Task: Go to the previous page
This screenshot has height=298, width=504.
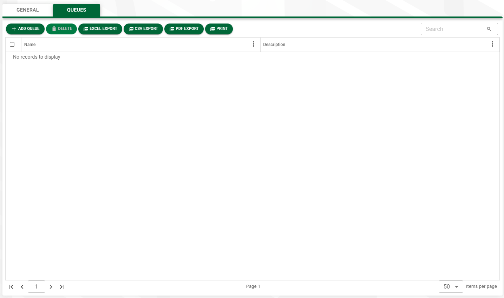Action: 22,287
